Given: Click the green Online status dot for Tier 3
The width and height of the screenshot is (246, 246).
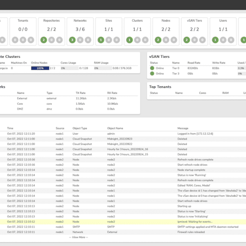Looking at the screenshot, I should [x=152, y=74].
